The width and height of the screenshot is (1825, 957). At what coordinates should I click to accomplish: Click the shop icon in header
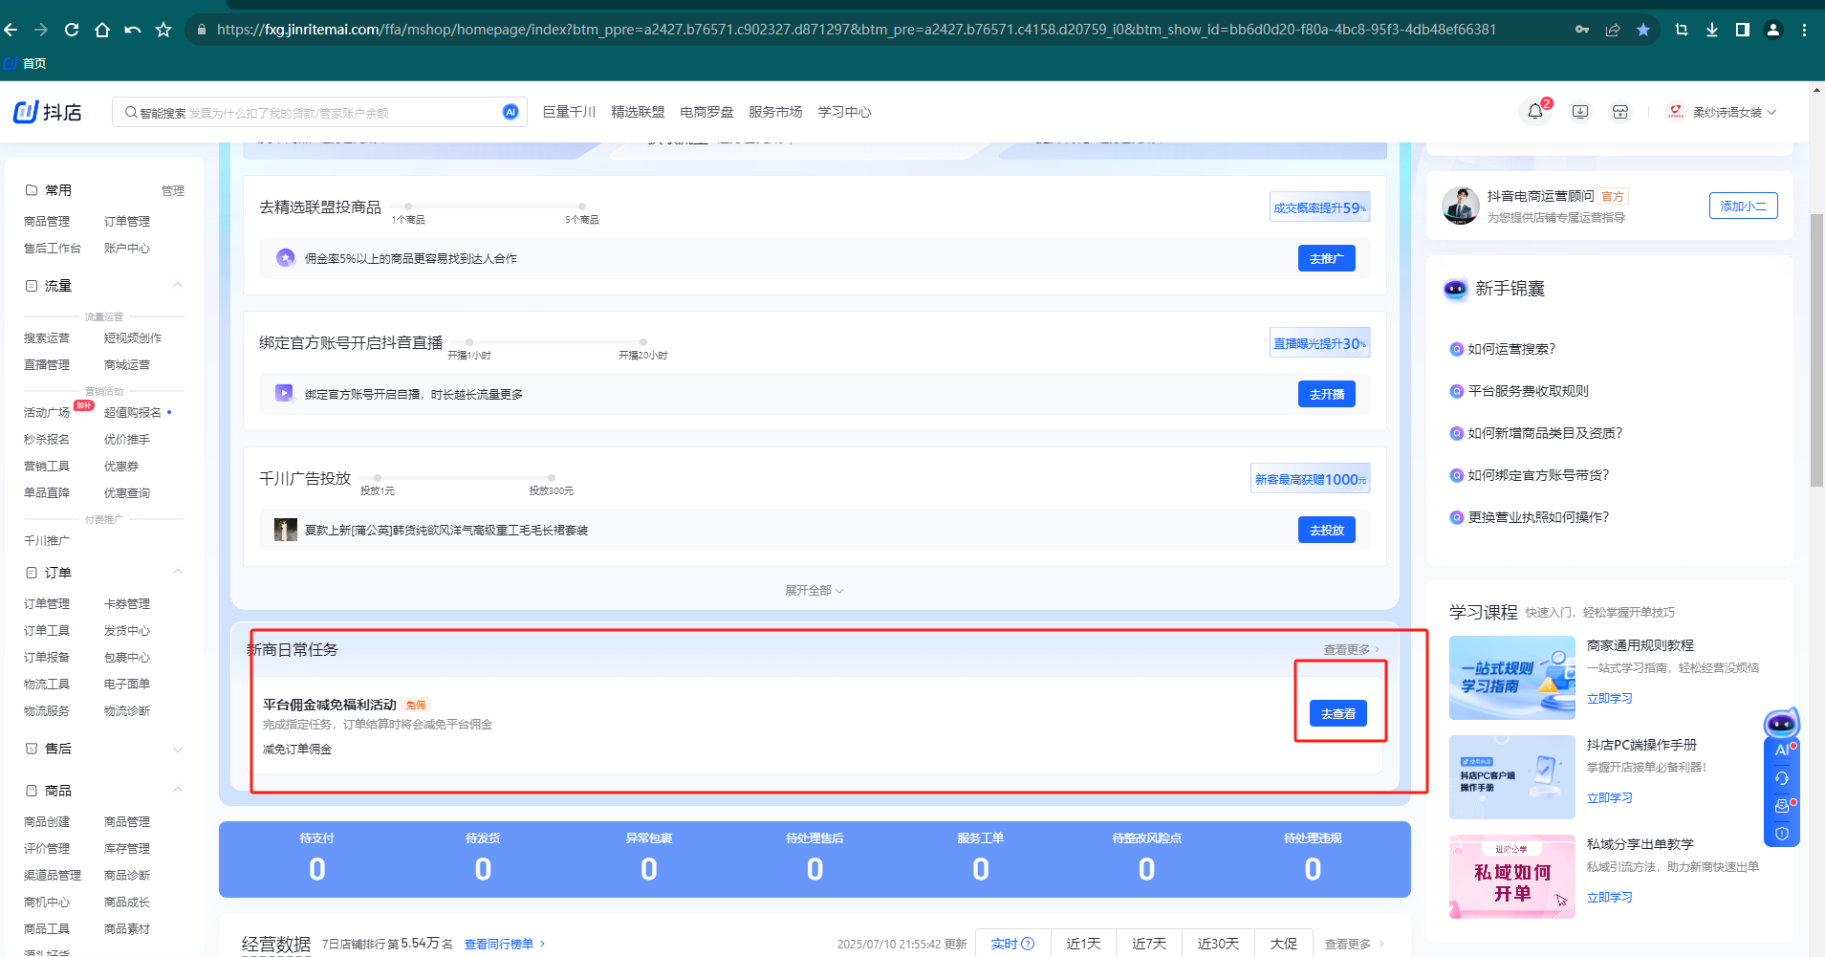[x=1620, y=112]
